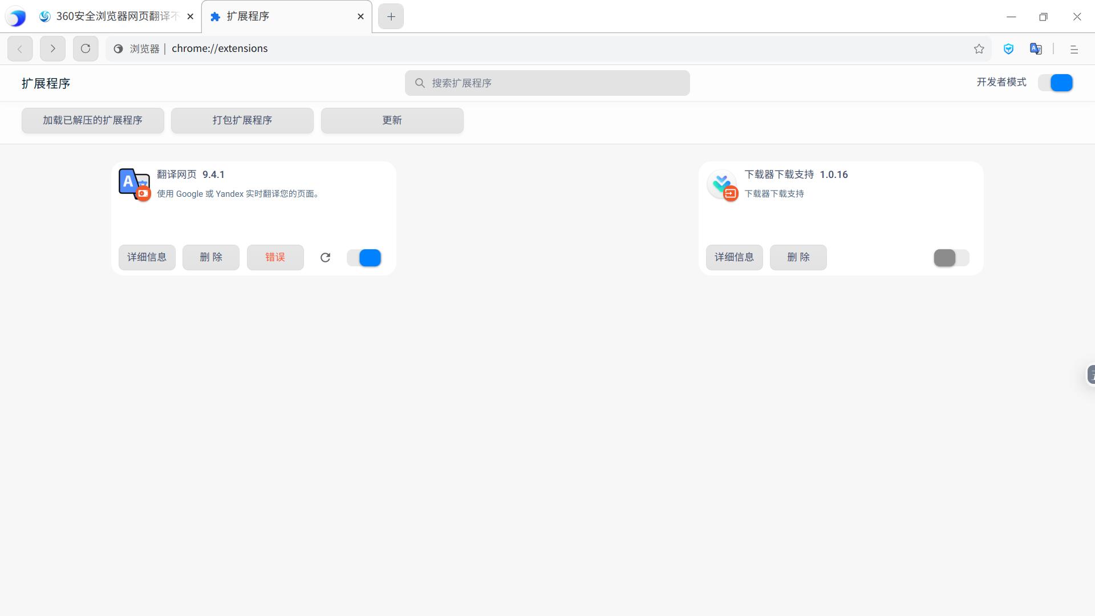Click the translate extension icon in toolbar
This screenshot has width=1095, height=616.
click(1036, 49)
